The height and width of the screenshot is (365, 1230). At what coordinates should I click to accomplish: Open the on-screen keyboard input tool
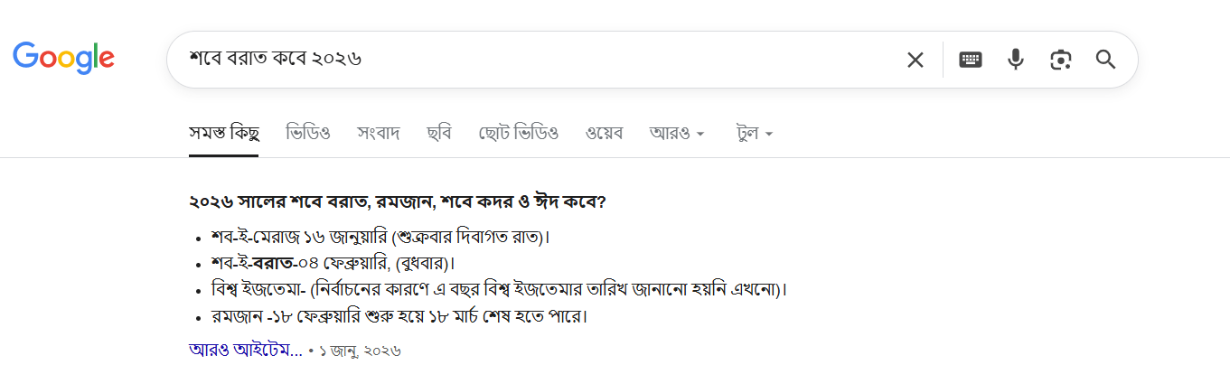[x=971, y=60]
